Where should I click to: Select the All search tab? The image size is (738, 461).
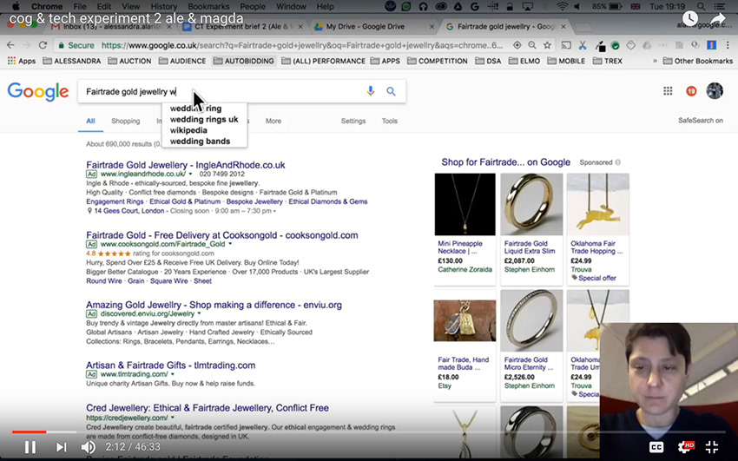click(90, 121)
